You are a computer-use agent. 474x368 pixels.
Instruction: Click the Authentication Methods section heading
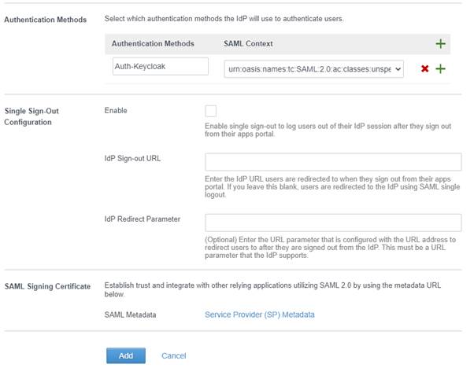tap(44, 18)
